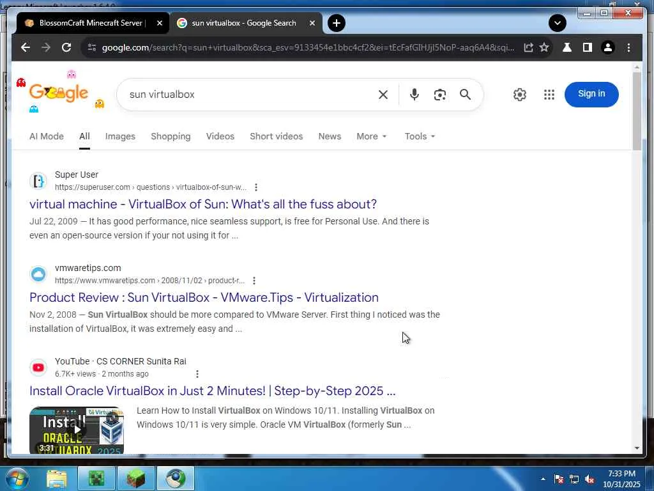Submit search with magnifier icon
Screen dimensions: 654x491
[x=465, y=95]
